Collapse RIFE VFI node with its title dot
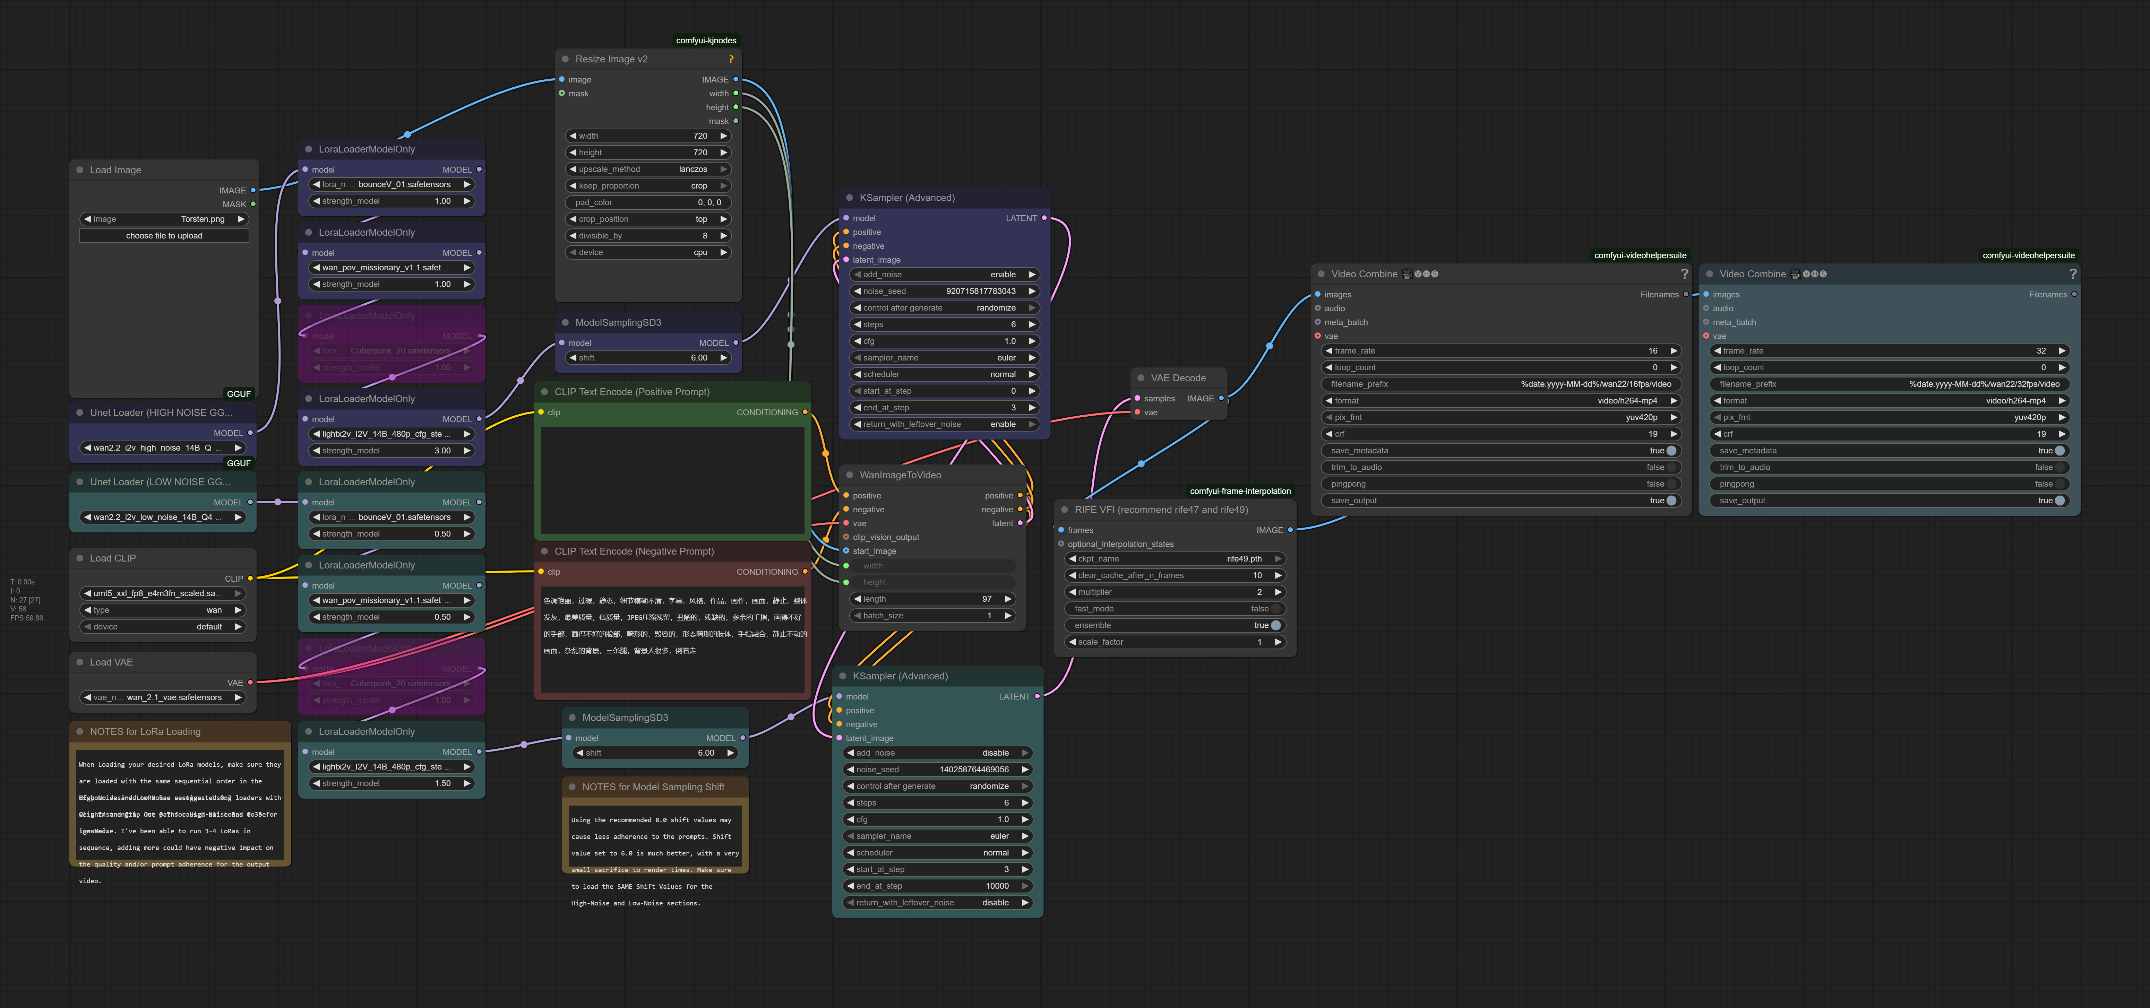This screenshot has width=2150, height=1008. click(1064, 510)
